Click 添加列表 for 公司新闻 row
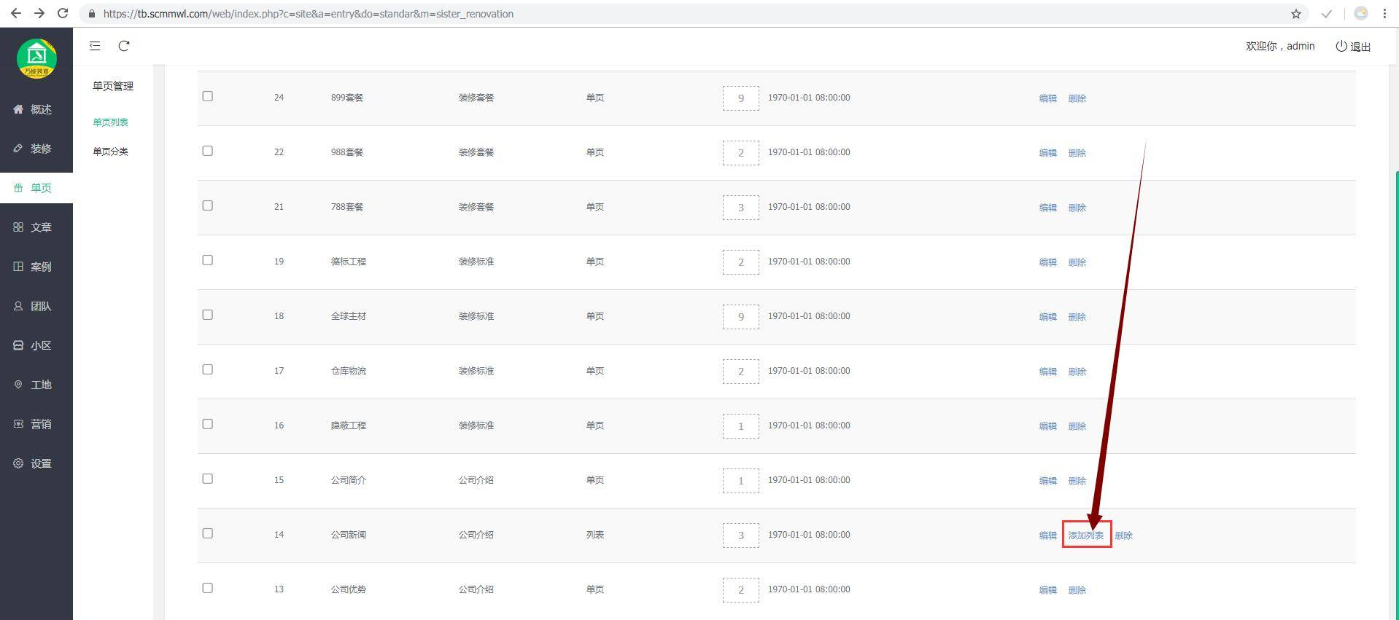 (1086, 535)
